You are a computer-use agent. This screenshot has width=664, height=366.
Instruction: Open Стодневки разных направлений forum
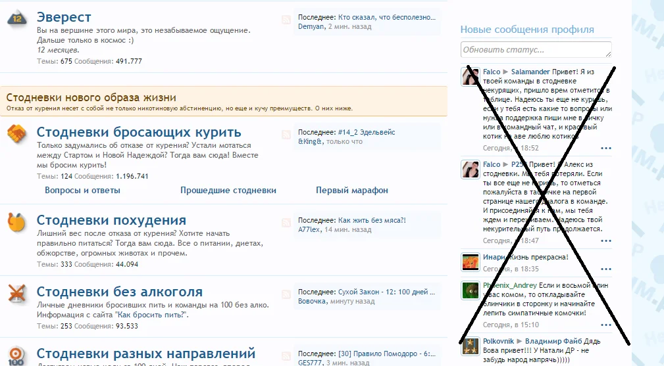(x=146, y=354)
